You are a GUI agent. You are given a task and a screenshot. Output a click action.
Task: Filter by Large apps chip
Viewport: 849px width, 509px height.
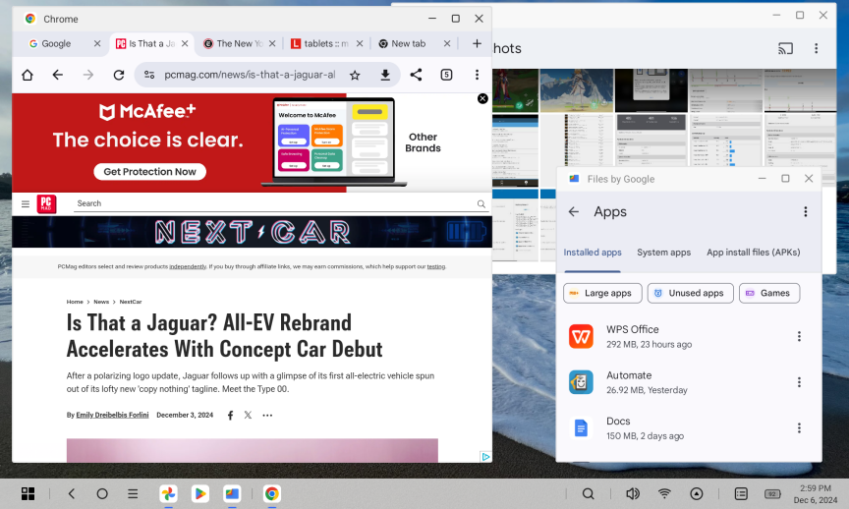(602, 293)
